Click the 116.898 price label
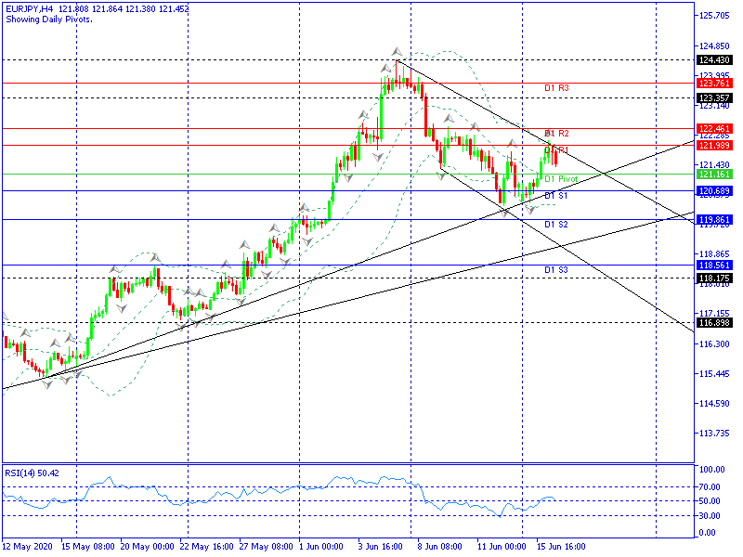743x557 pixels. pyautogui.click(x=712, y=323)
